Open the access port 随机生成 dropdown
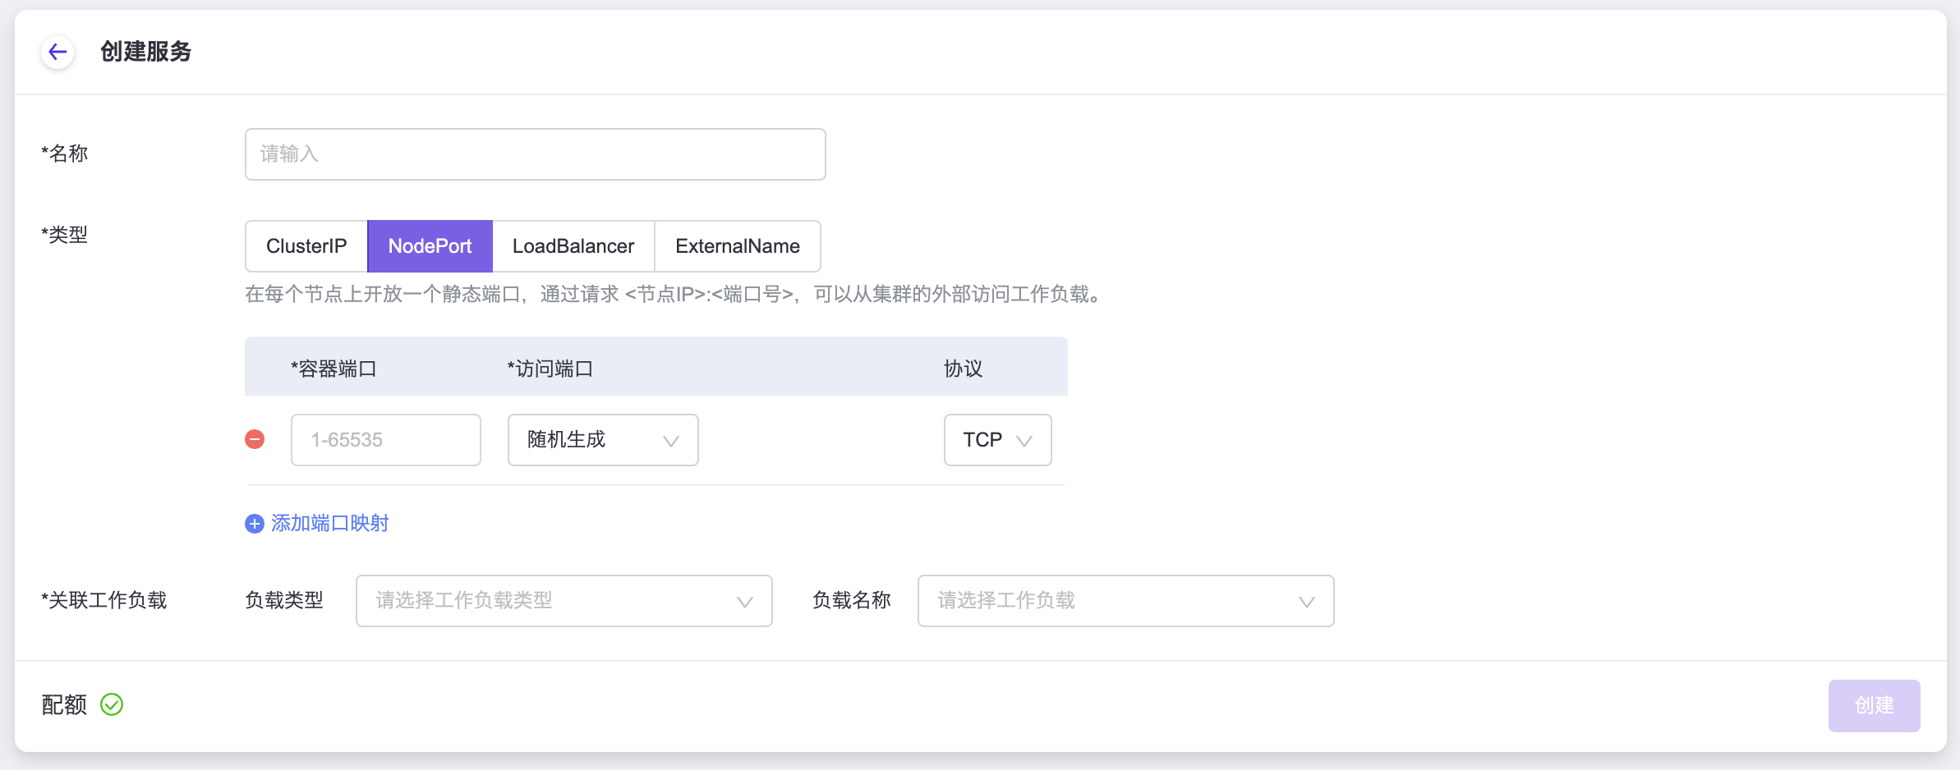 click(602, 440)
